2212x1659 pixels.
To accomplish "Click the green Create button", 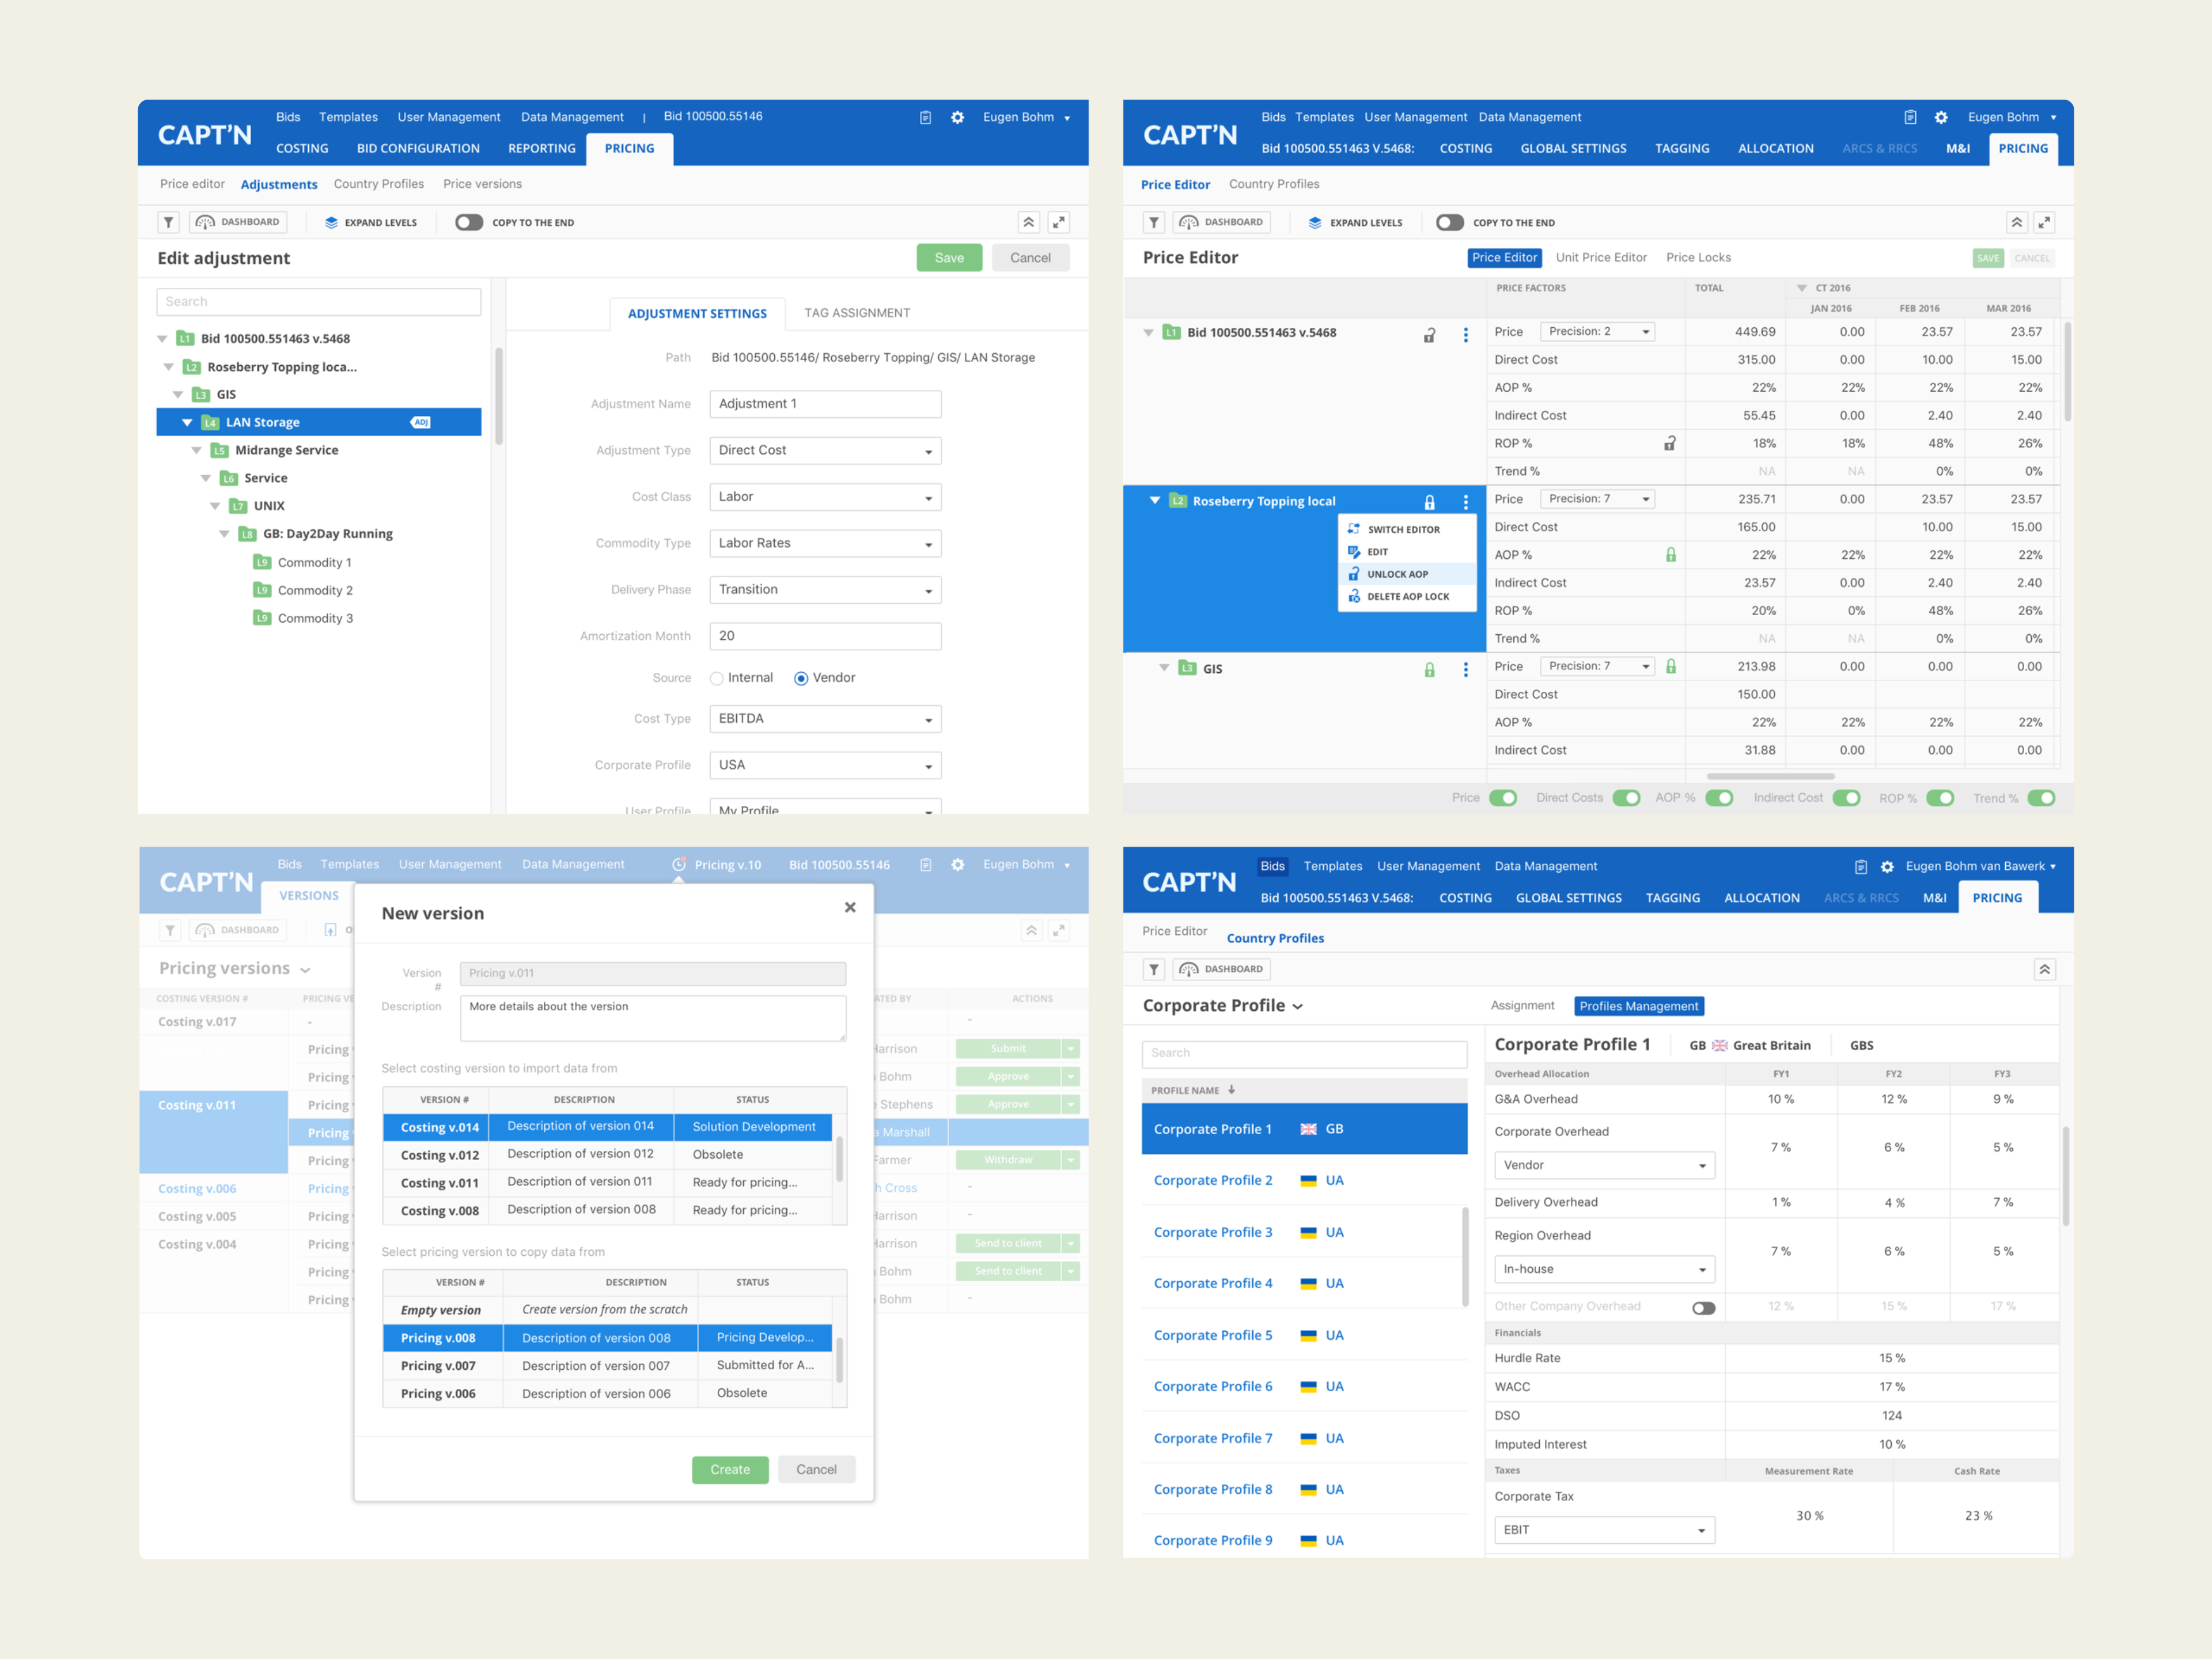I will coord(729,1469).
